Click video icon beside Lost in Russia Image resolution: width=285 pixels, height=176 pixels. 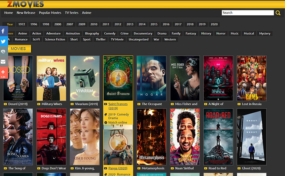pyautogui.click(x=239, y=104)
